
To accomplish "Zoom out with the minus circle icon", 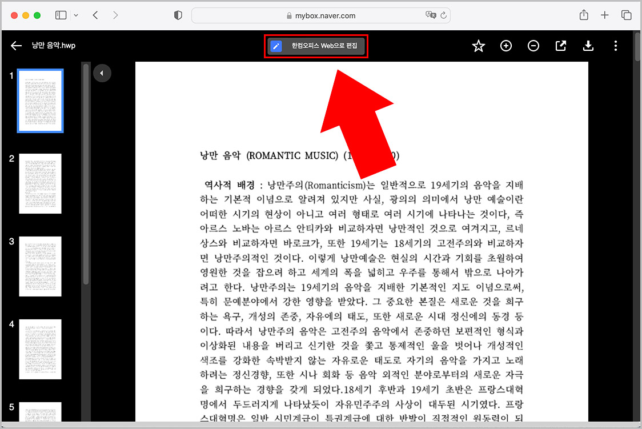I will pyautogui.click(x=533, y=46).
